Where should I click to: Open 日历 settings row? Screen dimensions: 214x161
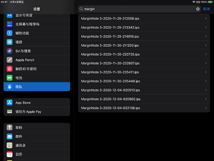tap(37, 155)
